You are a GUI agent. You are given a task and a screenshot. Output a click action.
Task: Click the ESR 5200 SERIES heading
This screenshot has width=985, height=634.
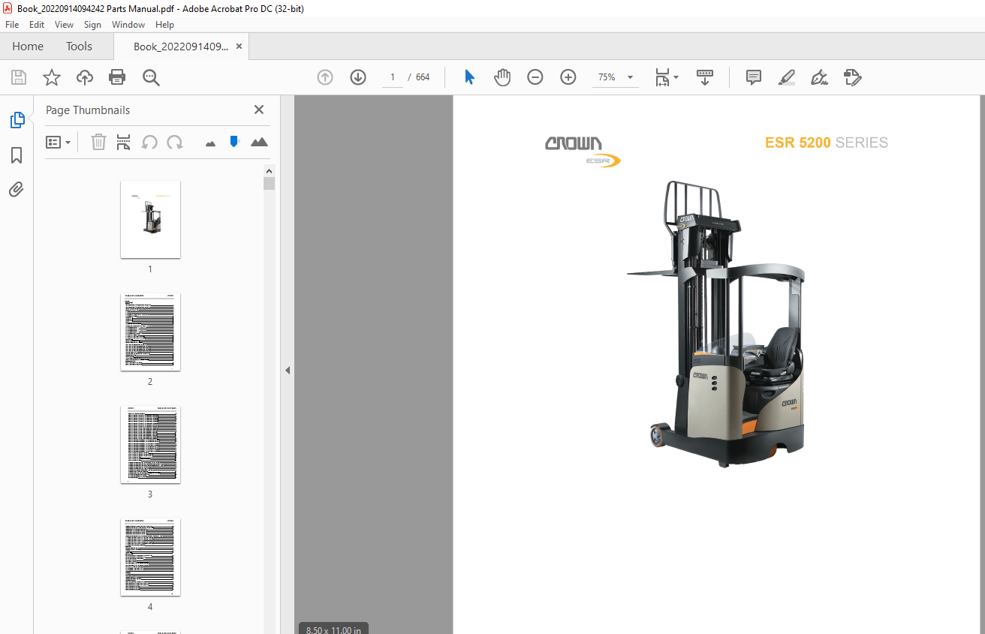pos(827,143)
